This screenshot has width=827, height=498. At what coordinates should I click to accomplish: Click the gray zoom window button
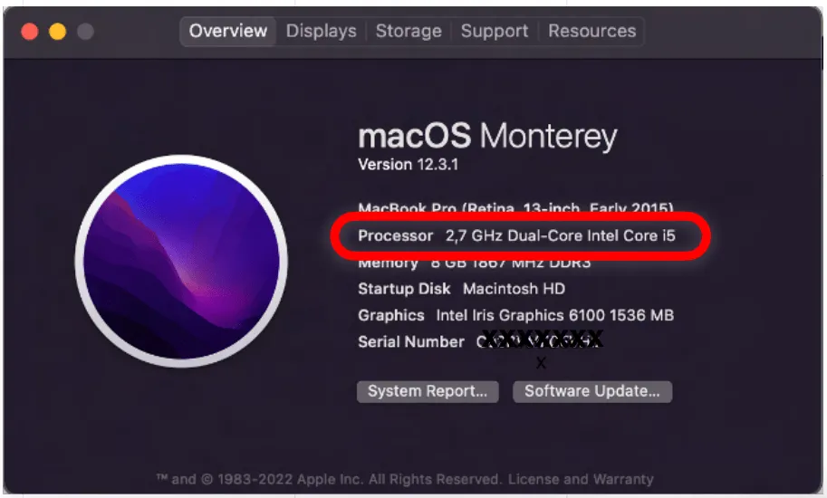click(x=84, y=32)
